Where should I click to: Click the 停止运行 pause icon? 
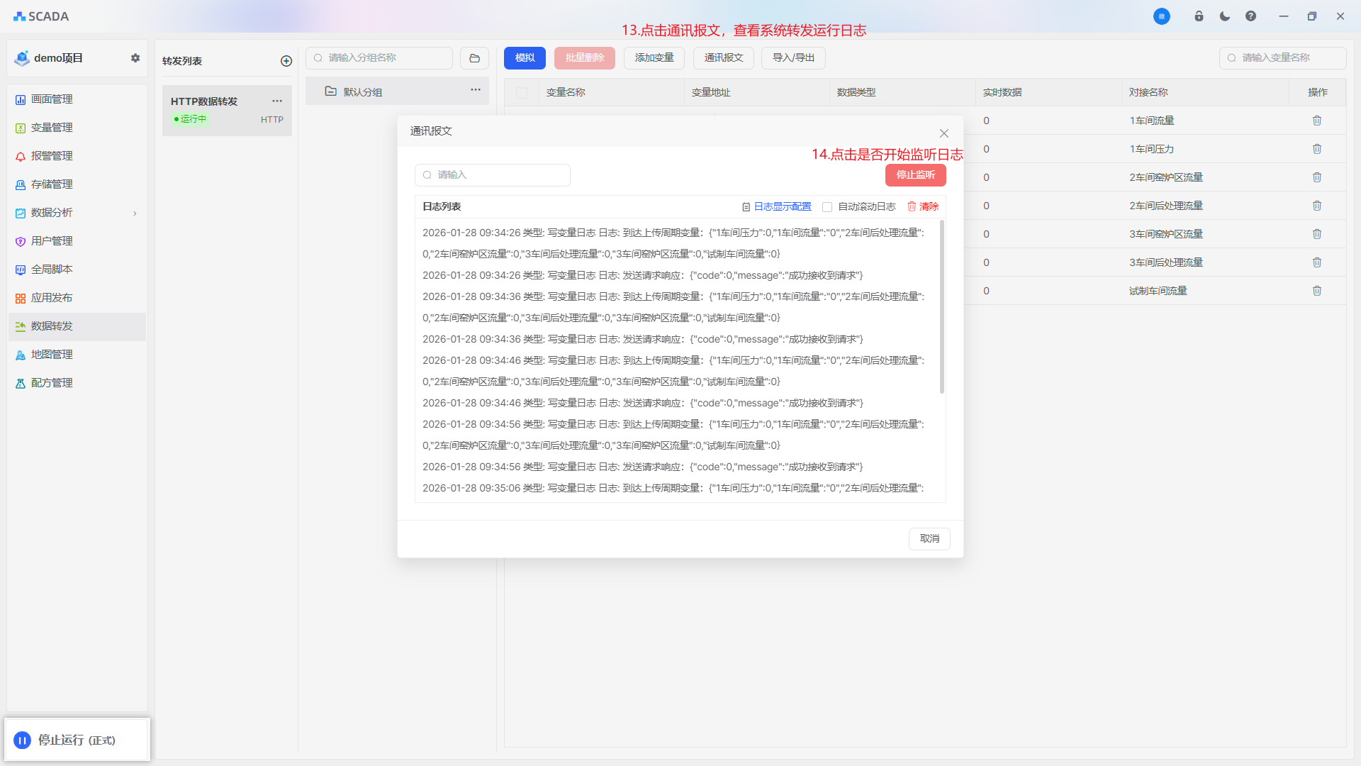(x=22, y=740)
